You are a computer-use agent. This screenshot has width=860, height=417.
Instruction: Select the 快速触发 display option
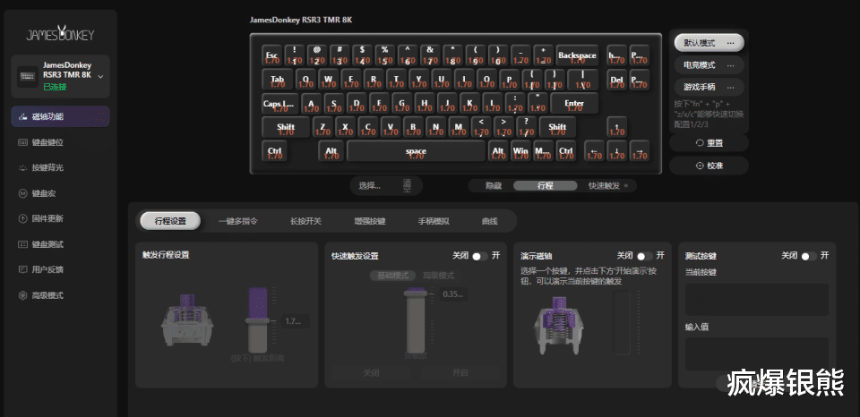pos(605,186)
